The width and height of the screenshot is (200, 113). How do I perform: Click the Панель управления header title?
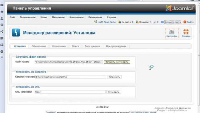[32, 8]
